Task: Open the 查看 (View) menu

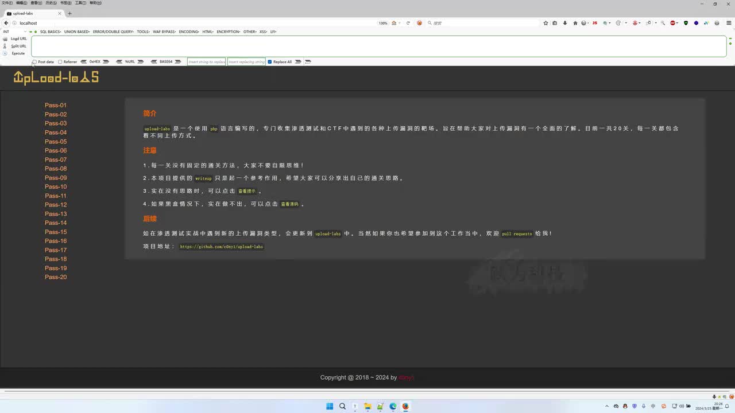Action: [x=37, y=3]
